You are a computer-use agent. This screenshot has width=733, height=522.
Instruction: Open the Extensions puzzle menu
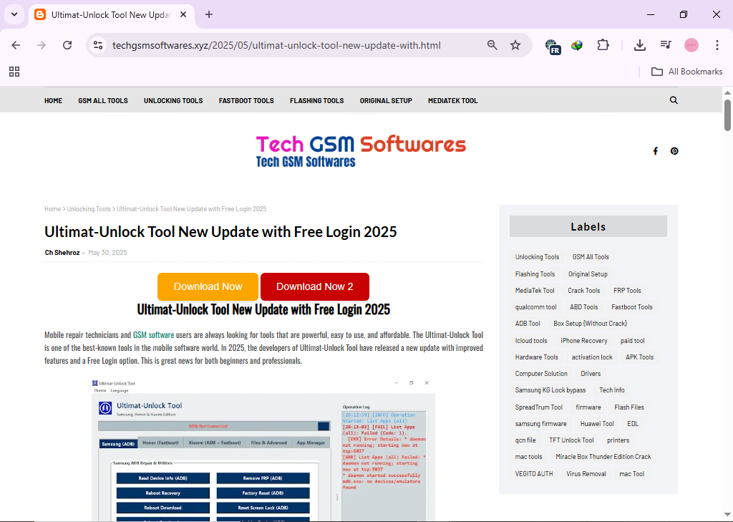coord(603,45)
